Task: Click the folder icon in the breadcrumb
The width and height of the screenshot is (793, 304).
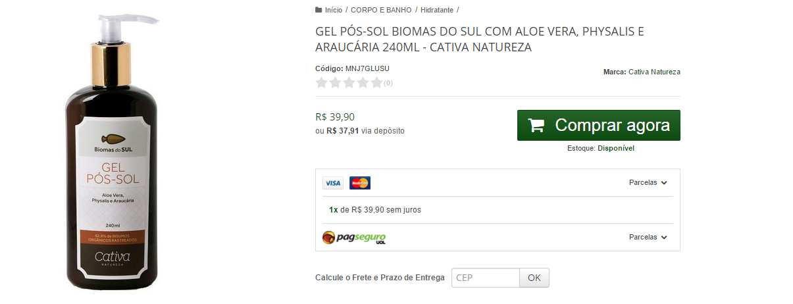Action: [319, 10]
